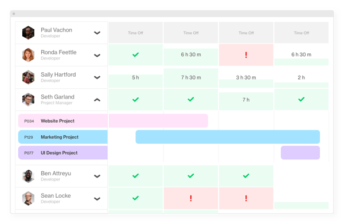344x224 pixels.
Task: Click Seth Garland's 7 h cell
Action: (246, 100)
